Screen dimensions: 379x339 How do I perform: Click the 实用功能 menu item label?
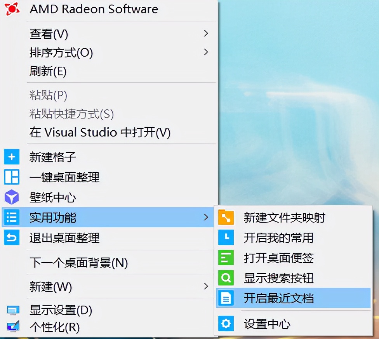click(53, 218)
